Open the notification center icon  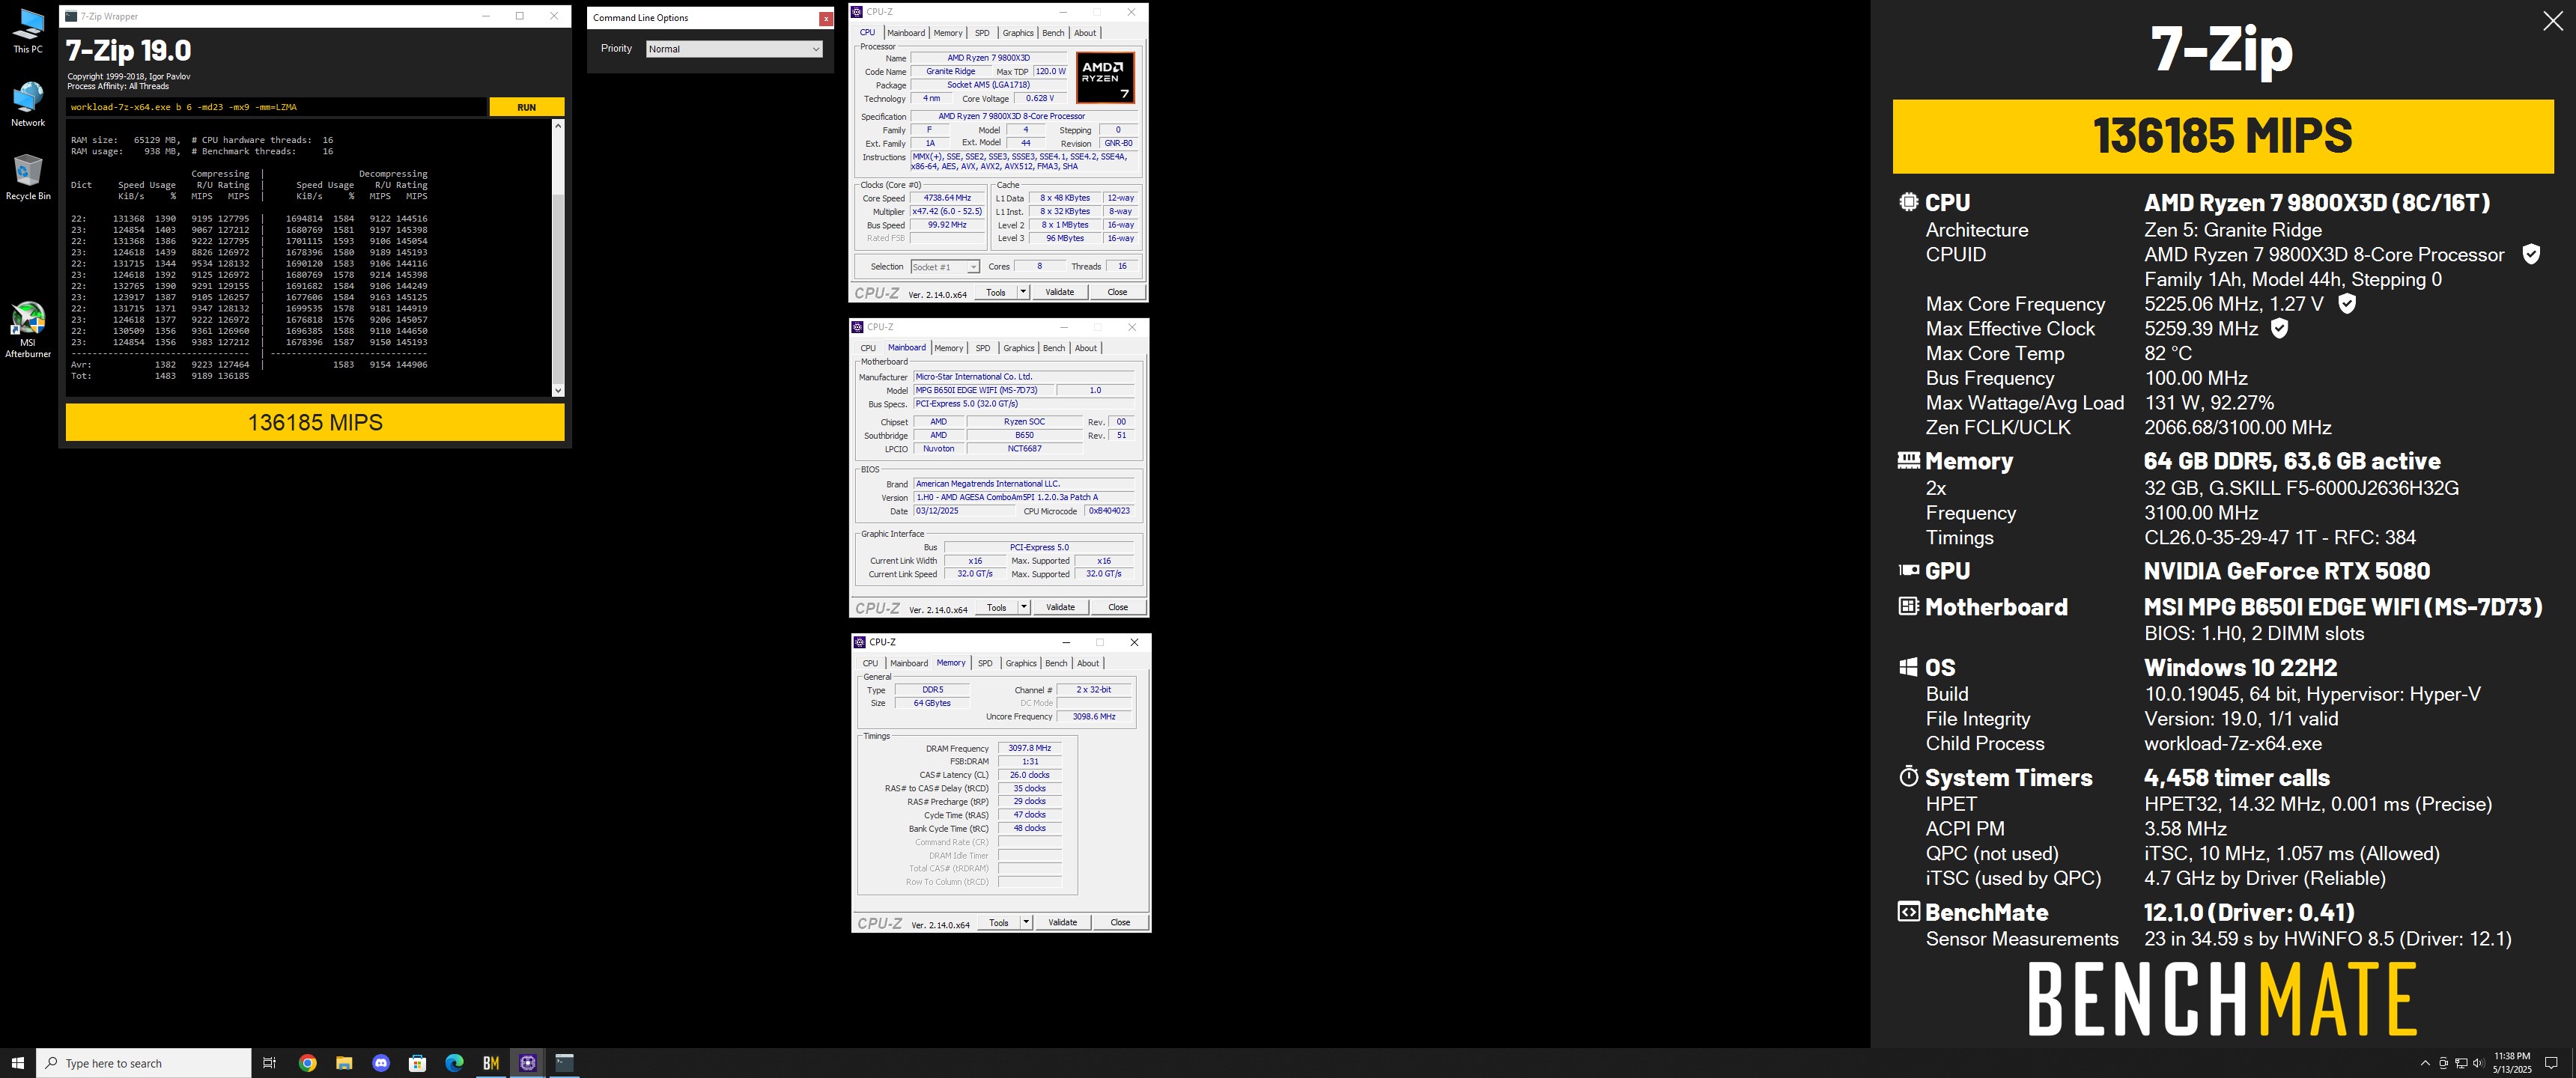[2551, 1063]
